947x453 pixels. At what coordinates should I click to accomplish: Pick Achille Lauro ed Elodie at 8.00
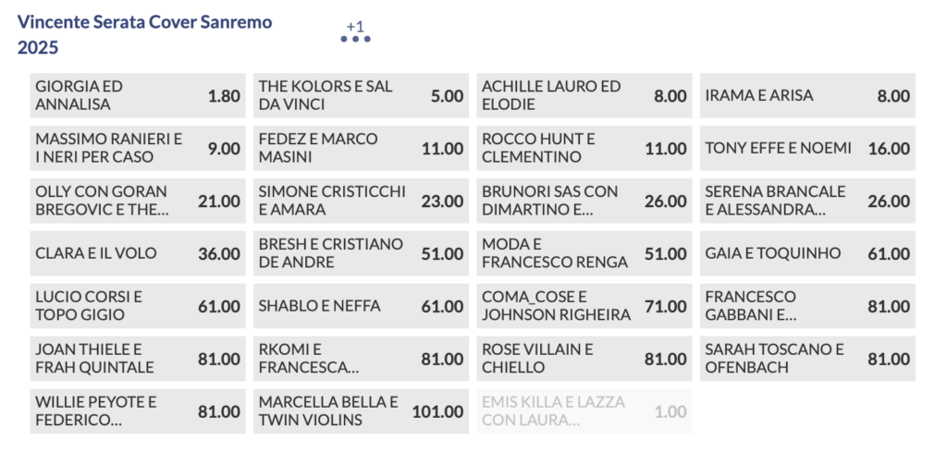584,95
